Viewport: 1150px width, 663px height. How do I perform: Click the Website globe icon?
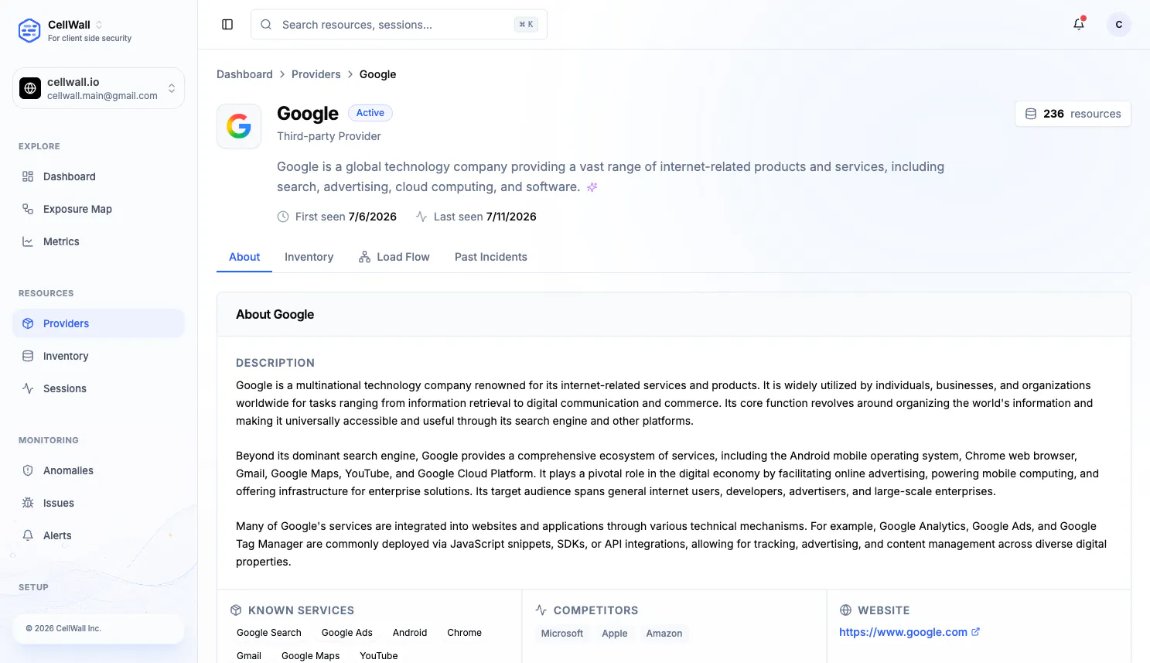pyautogui.click(x=845, y=610)
